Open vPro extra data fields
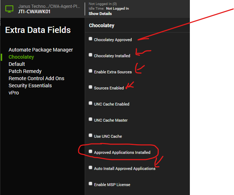Screen dimensions: 234x195 pyautogui.click(x=14, y=93)
